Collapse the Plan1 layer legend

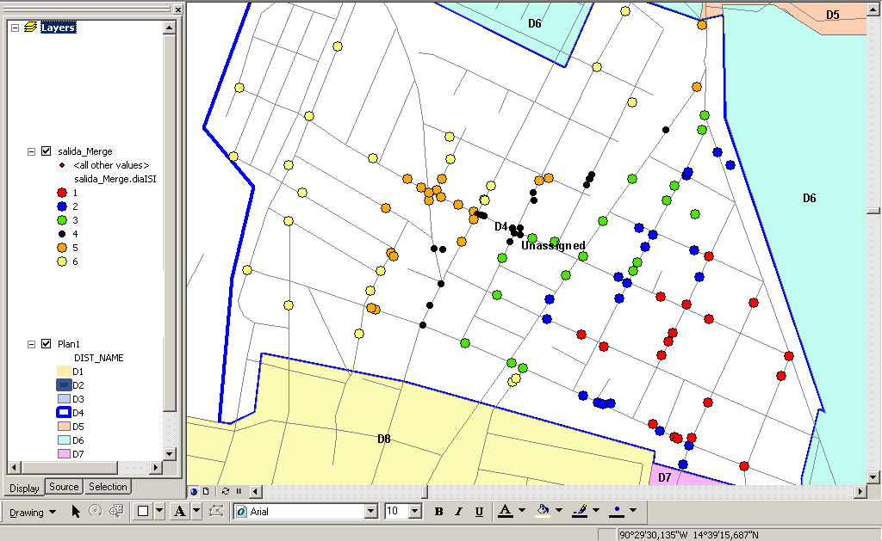pyautogui.click(x=32, y=344)
